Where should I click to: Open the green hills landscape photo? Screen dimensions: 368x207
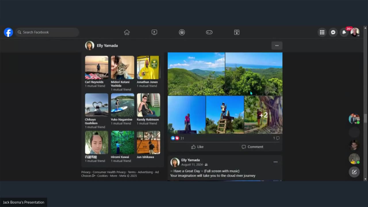(x=196, y=74)
